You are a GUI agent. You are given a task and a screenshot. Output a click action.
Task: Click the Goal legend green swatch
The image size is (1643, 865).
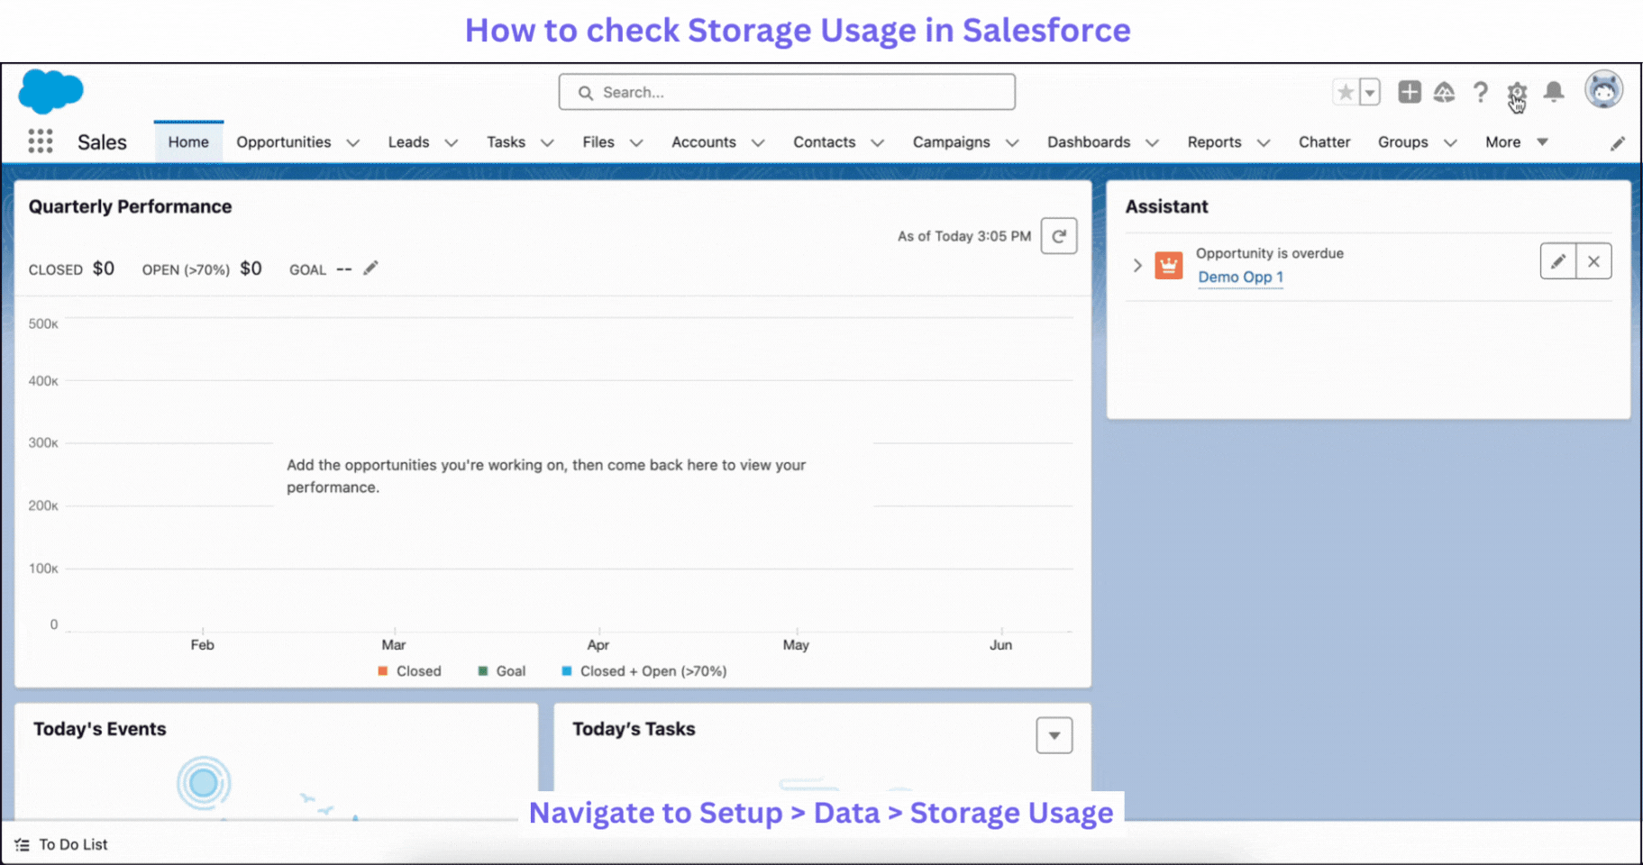[x=483, y=671]
